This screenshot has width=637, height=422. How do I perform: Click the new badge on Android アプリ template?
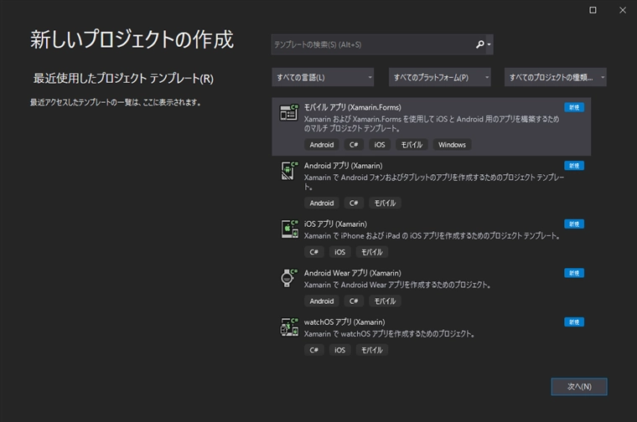574,166
